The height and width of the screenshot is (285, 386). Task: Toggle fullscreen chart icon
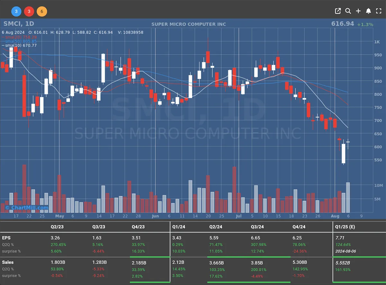tap(379, 11)
